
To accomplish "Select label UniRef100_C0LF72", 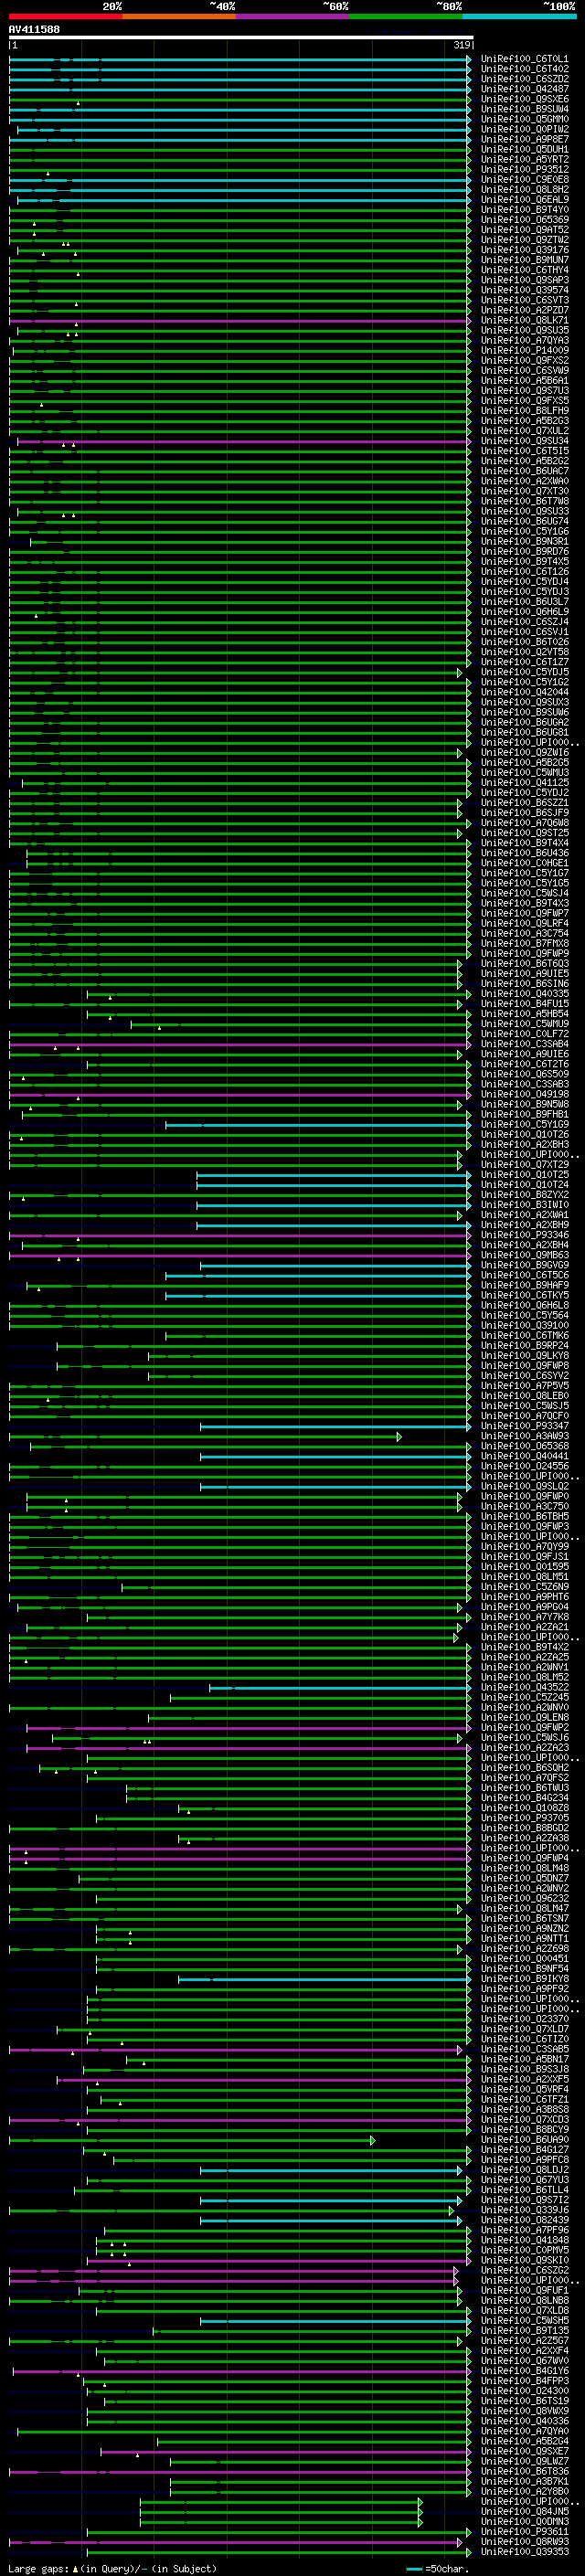I will pos(525,1034).
